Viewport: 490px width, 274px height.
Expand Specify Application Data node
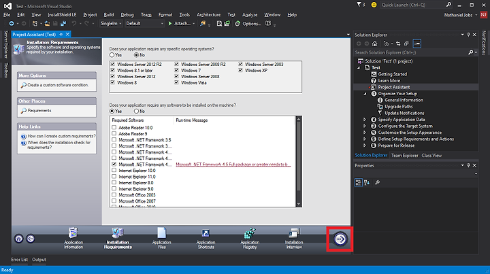364,120
